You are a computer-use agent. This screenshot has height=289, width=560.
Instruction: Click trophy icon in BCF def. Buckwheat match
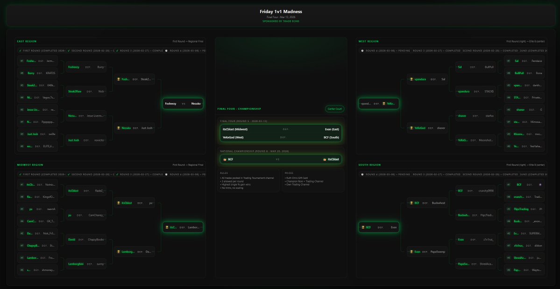(411, 203)
